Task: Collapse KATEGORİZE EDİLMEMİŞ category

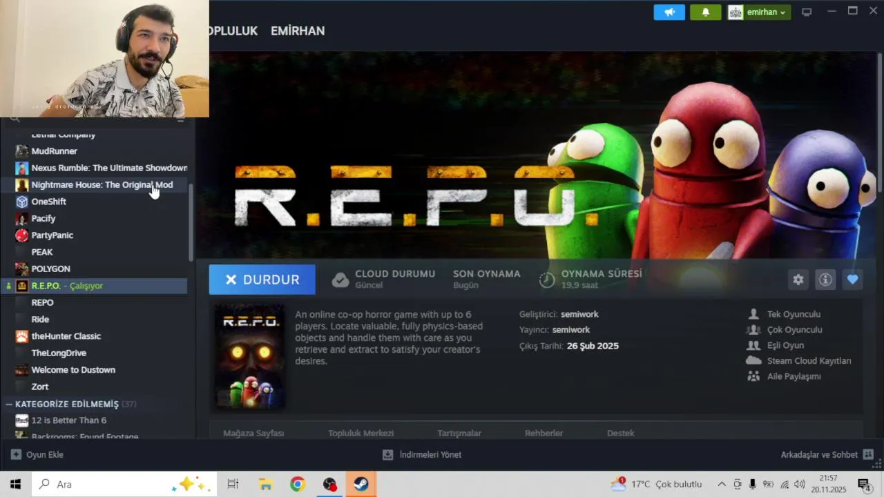Action: pyautogui.click(x=9, y=404)
